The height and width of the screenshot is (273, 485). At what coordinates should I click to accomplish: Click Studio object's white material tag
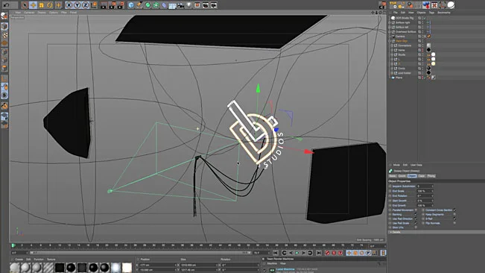[x=433, y=54]
